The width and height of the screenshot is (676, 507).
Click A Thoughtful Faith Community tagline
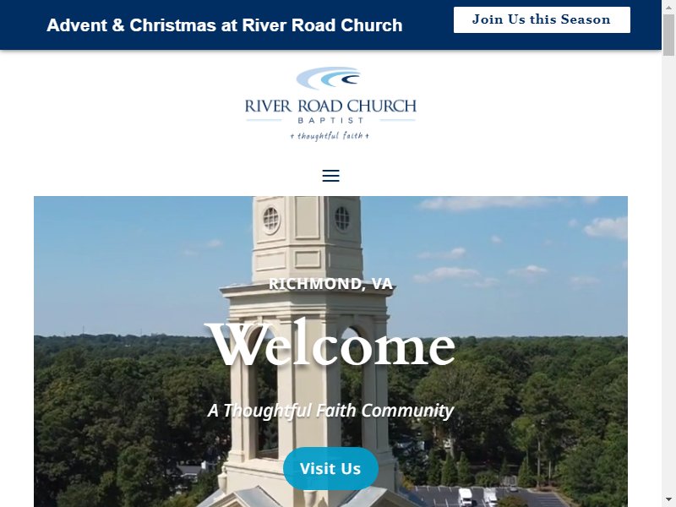click(x=330, y=411)
